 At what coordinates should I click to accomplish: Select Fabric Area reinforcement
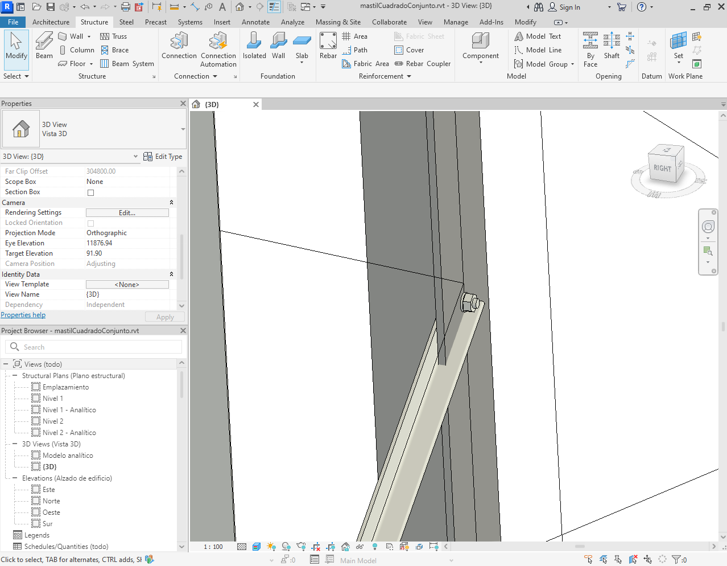(x=365, y=64)
